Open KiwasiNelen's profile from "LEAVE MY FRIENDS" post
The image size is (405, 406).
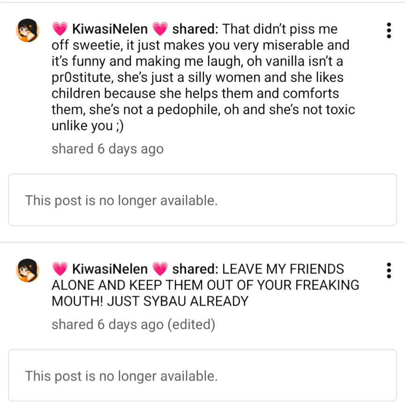[x=110, y=269]
